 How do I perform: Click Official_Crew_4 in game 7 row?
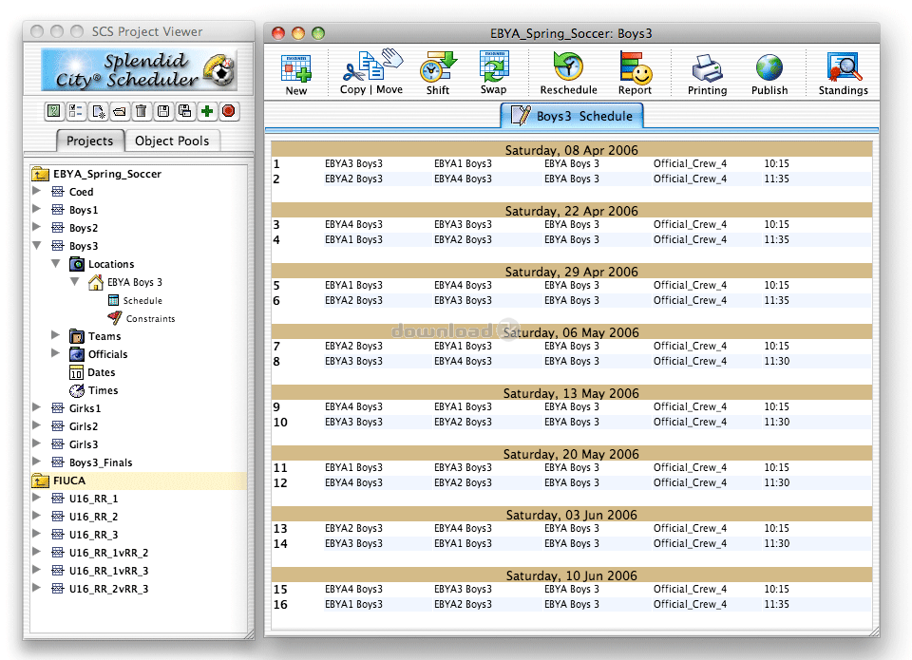pyautogui.click(x=690, y=346)
